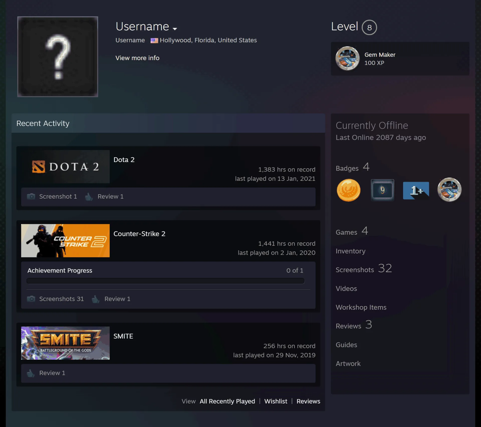The height and width of the screenshot is (427, 481).
Task: Open Screenshots 32 in the sidebar
Action: tap(364, 269)
